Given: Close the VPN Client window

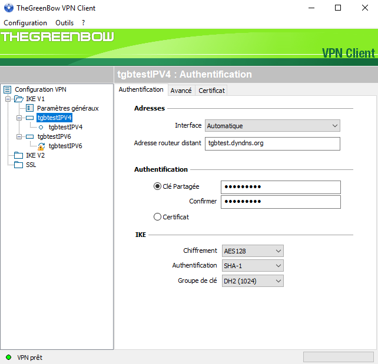Looking at the screenshot, I should coord(365,8).
